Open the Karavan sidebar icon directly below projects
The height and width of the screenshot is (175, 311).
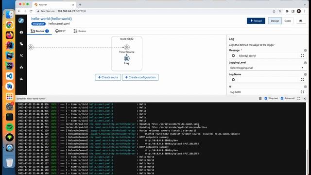click(21, 55)
